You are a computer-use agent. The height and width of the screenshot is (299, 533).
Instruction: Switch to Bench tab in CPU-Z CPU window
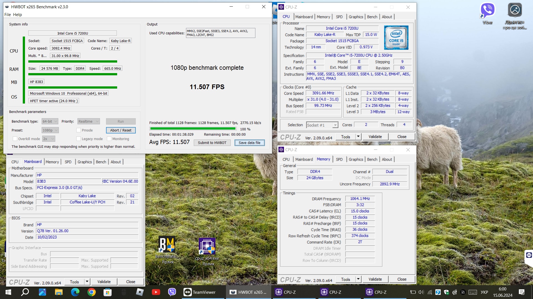[x=372, y=17]
